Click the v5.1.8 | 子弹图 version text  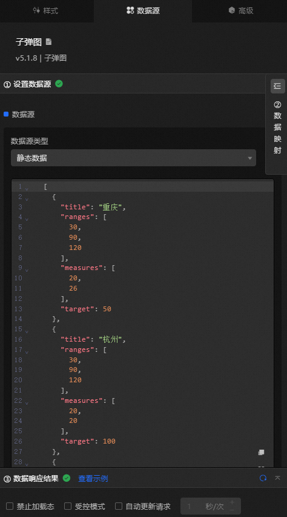(x=41, y=58)
